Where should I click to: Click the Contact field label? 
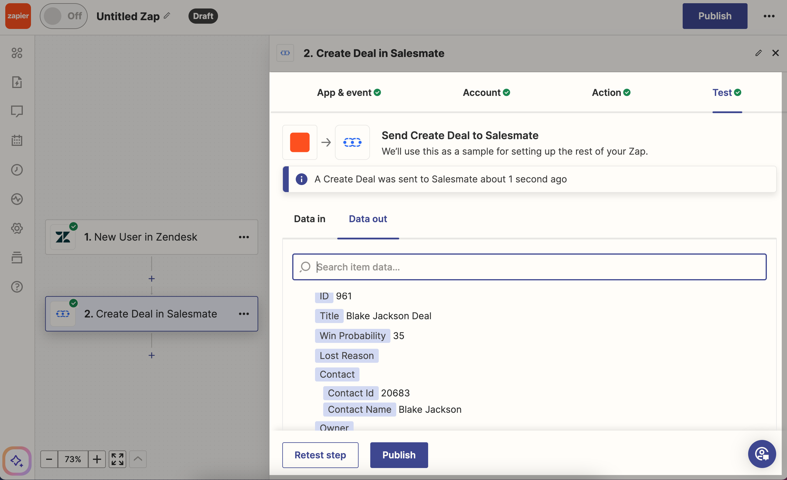click(x=337, y=374)
